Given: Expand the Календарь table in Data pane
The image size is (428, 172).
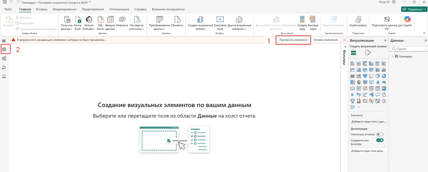Looking at the screenshot, I should click(x=393, y=56).
